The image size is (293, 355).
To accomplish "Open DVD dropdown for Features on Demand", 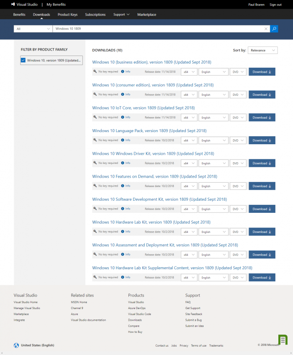I will [x=238, y=186].
